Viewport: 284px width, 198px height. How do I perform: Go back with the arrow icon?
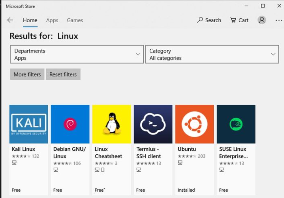tap(10, 20)
